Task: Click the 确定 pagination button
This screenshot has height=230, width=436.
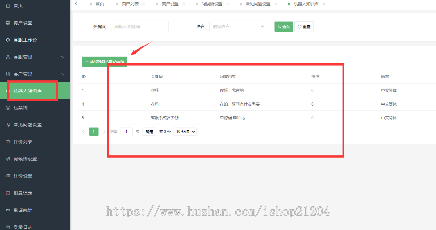Action: [149, 132]
